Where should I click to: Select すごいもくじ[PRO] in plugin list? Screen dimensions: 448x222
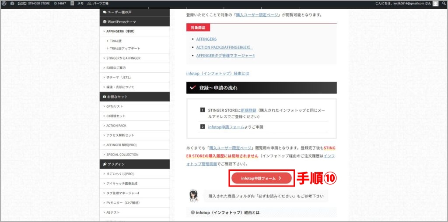coord(119,174)
